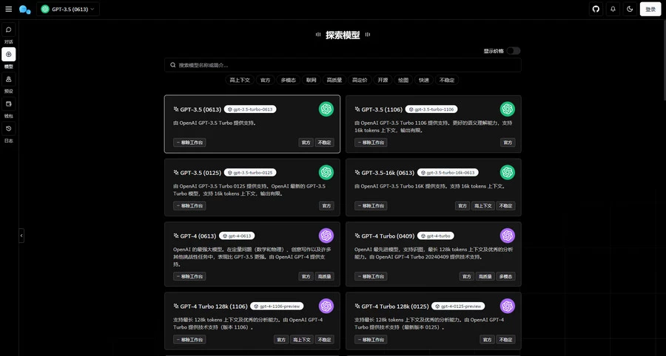Click the OpenAI logo on GPT-3.5 (0613) card

[x=326, y=109]
